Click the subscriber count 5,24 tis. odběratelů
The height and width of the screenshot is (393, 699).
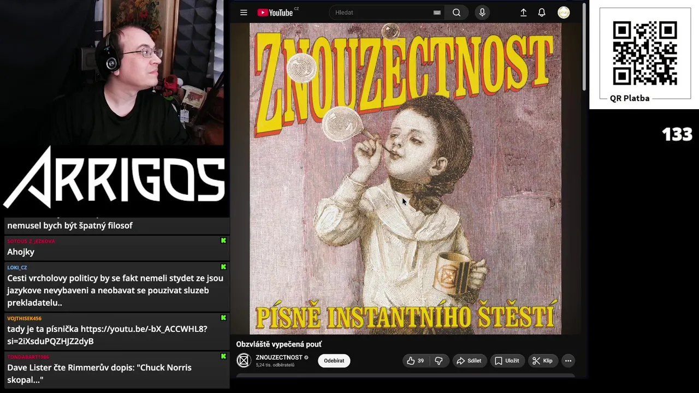click(x=275, y=365)
